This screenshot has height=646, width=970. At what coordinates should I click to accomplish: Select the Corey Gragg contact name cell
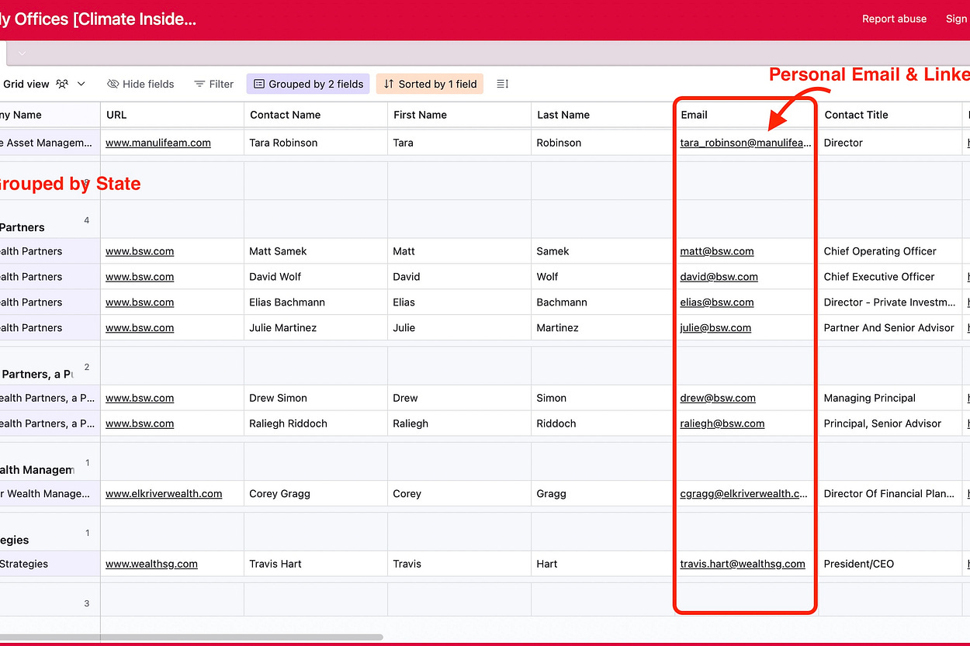(x=316, y=493)
